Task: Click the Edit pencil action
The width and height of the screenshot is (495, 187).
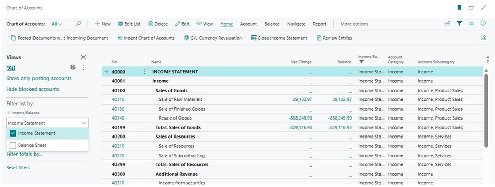Action: pos(182,24)
